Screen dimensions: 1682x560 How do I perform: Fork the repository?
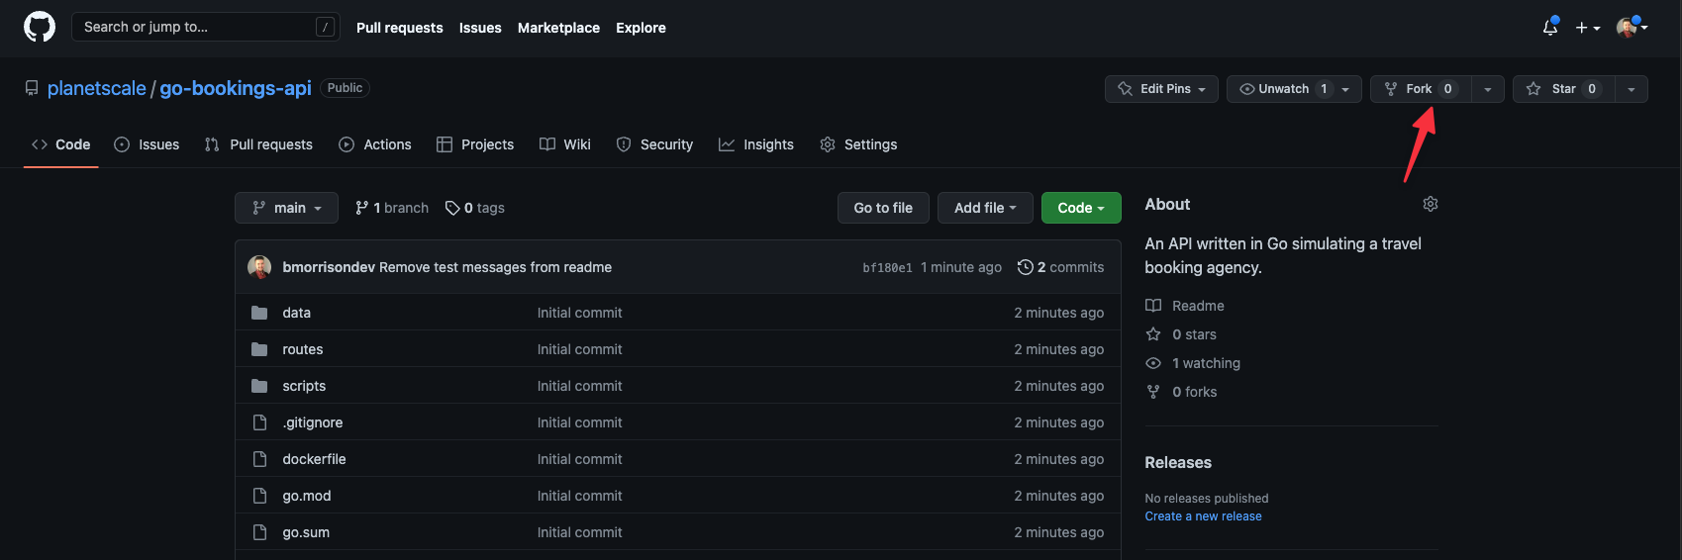pyautogui.click(x=1421, y=89)
